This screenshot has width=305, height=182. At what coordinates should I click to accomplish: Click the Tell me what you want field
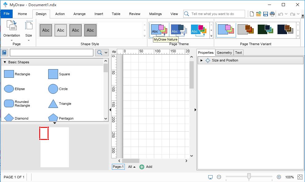[214, 14]
